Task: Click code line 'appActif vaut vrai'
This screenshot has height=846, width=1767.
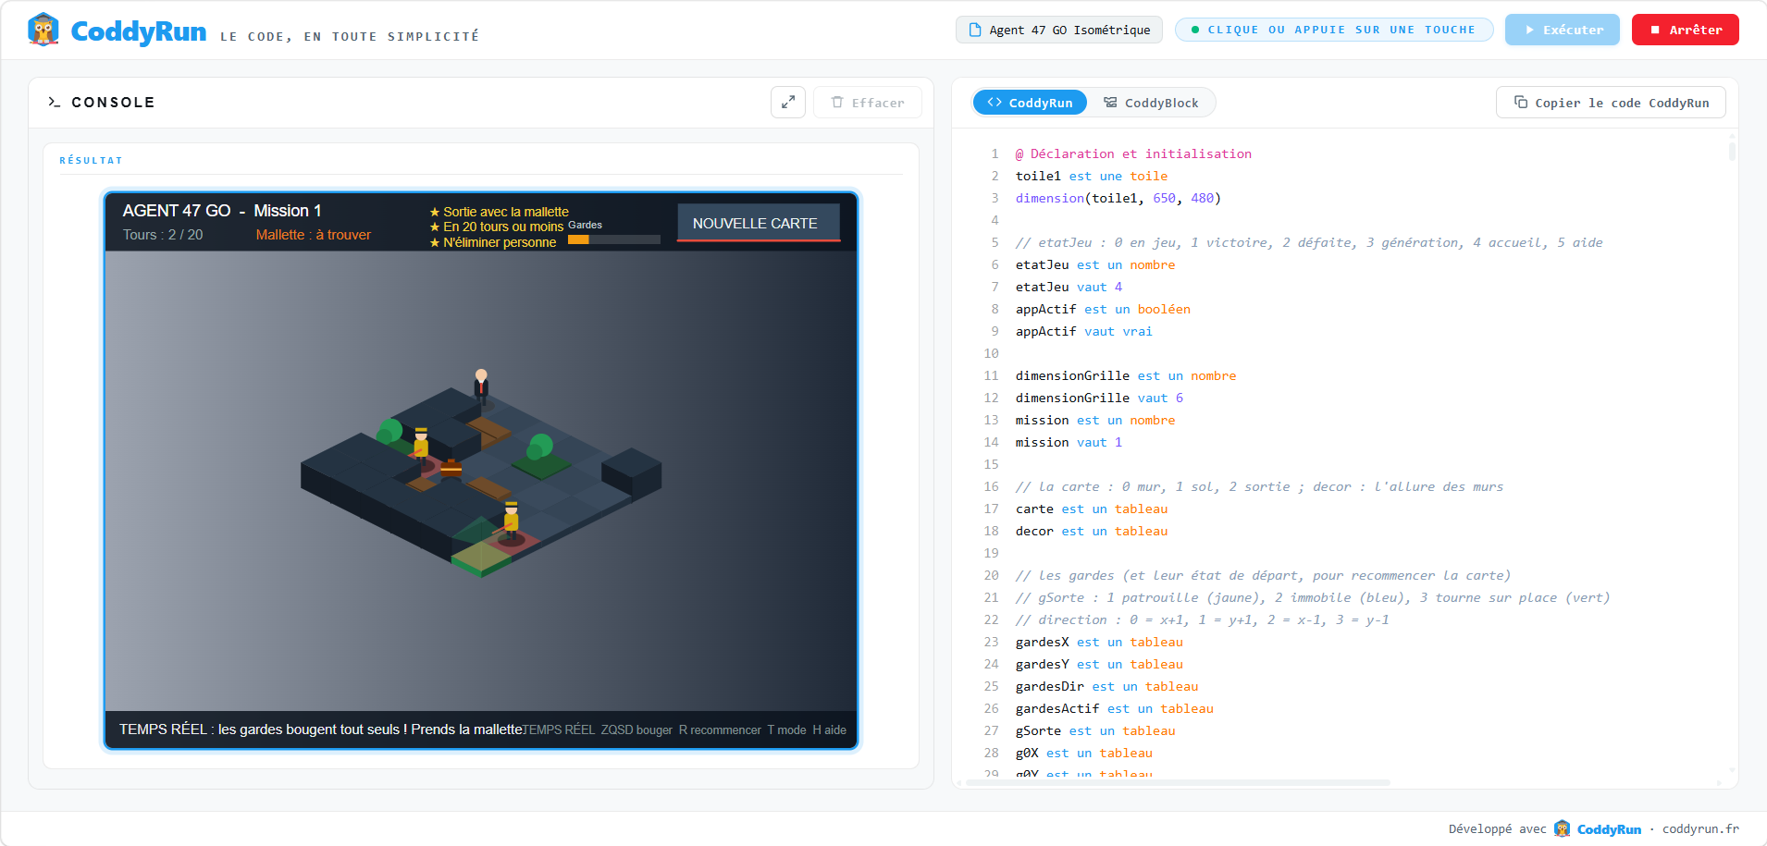Action: click(1084, 331)
